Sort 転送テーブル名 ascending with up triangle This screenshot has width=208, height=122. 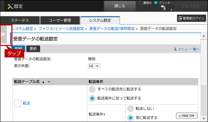point(43,82)
